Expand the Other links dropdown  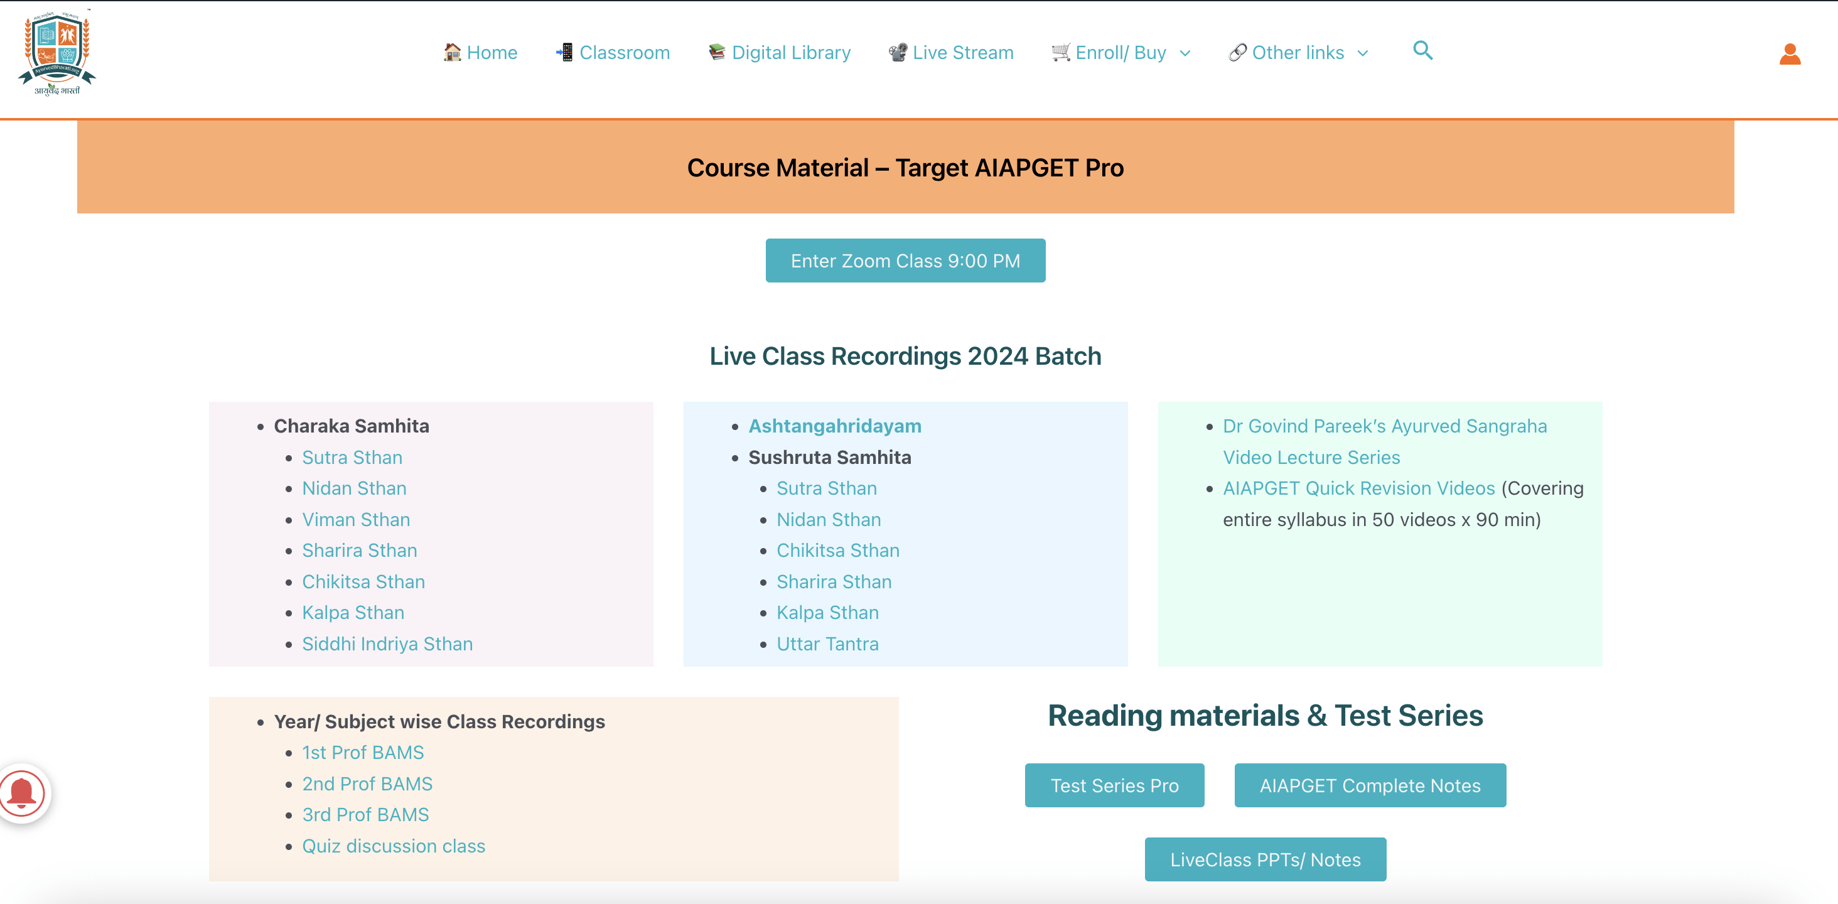tap(1363, 53)
